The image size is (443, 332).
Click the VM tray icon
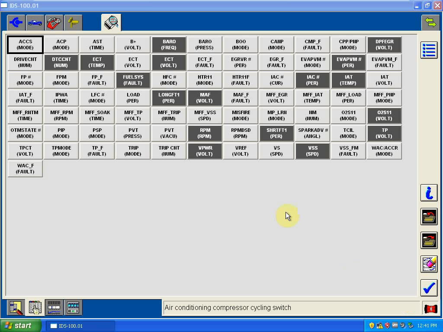coord(395,326)
